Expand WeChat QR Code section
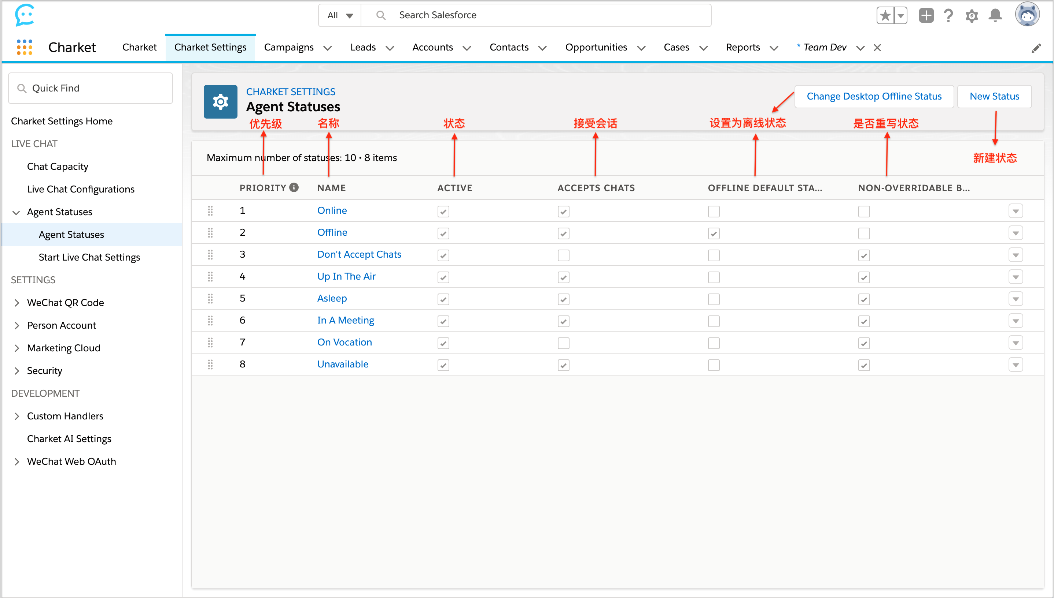 click(16, 303)
